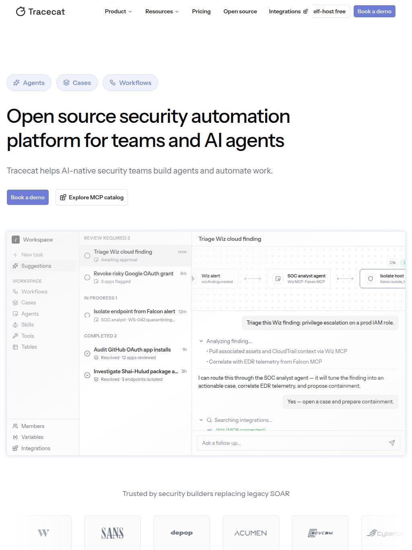412x550 pixels.
Task: Click the Integrations icon at sidebar bottom
Action: point(15,448)
